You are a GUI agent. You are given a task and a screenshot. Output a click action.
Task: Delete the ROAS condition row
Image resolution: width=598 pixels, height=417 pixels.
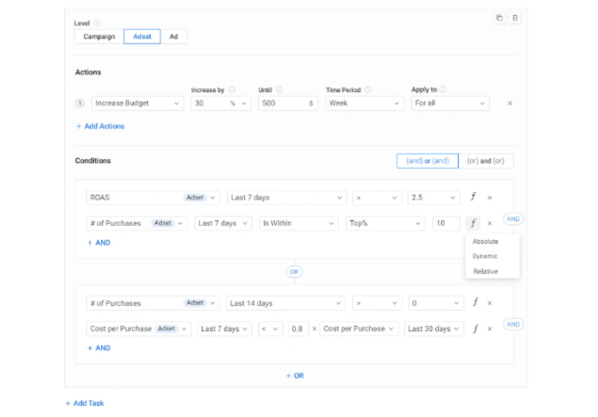(x=490, y=198)
